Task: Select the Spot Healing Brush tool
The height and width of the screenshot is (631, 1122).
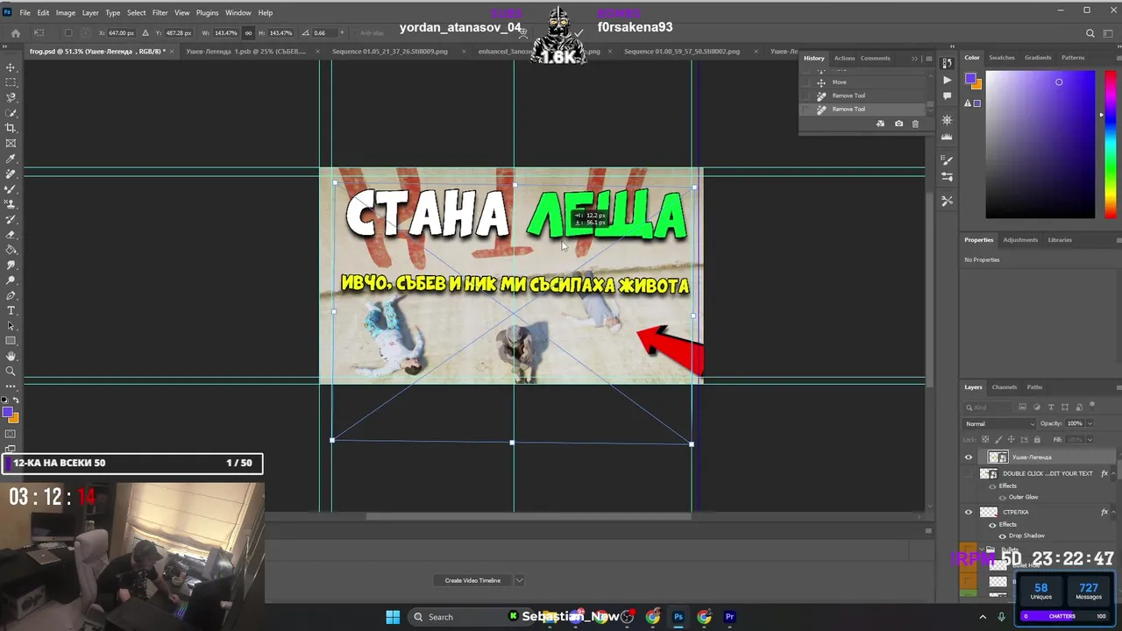Action: (11, 174)
